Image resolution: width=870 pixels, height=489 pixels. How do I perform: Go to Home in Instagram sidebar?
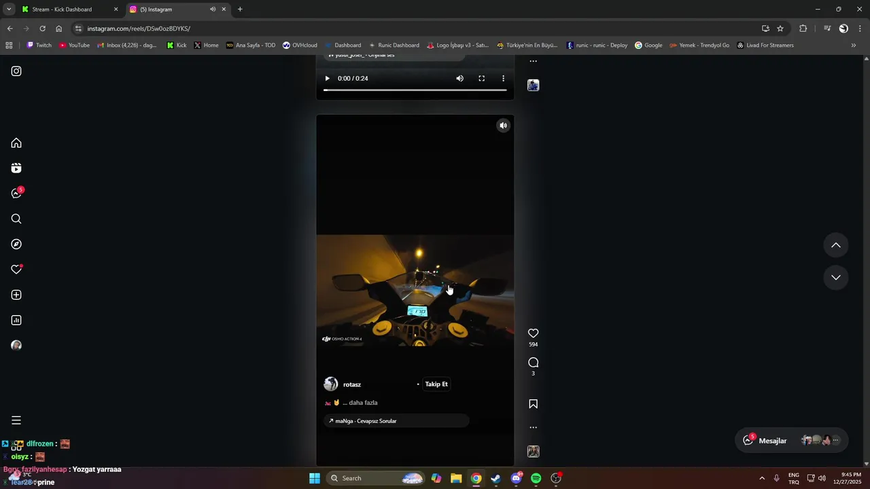pyautogui.click(x=16, y=143)
